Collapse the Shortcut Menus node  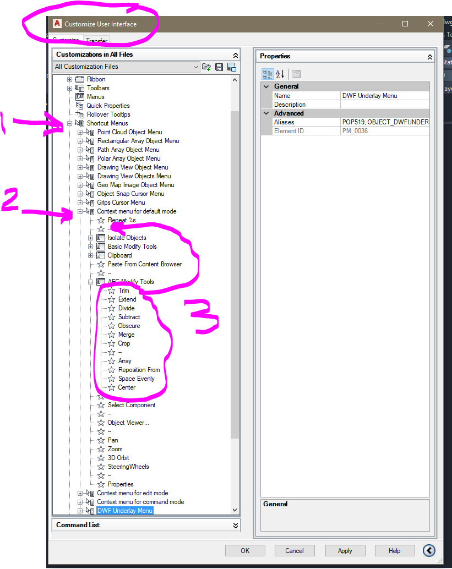click(70, 123)
